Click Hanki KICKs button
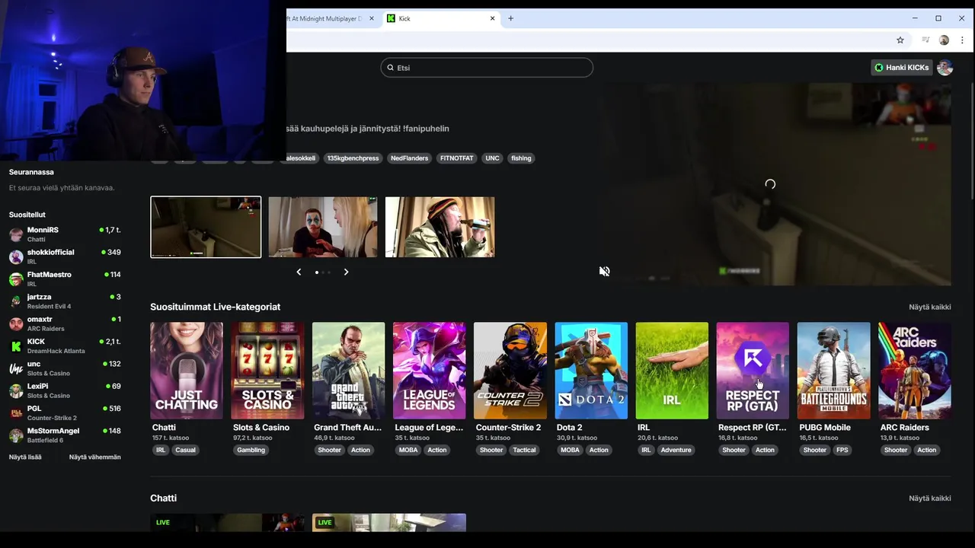The height and width of the screenshot is (548, 975). click(902, 68)
